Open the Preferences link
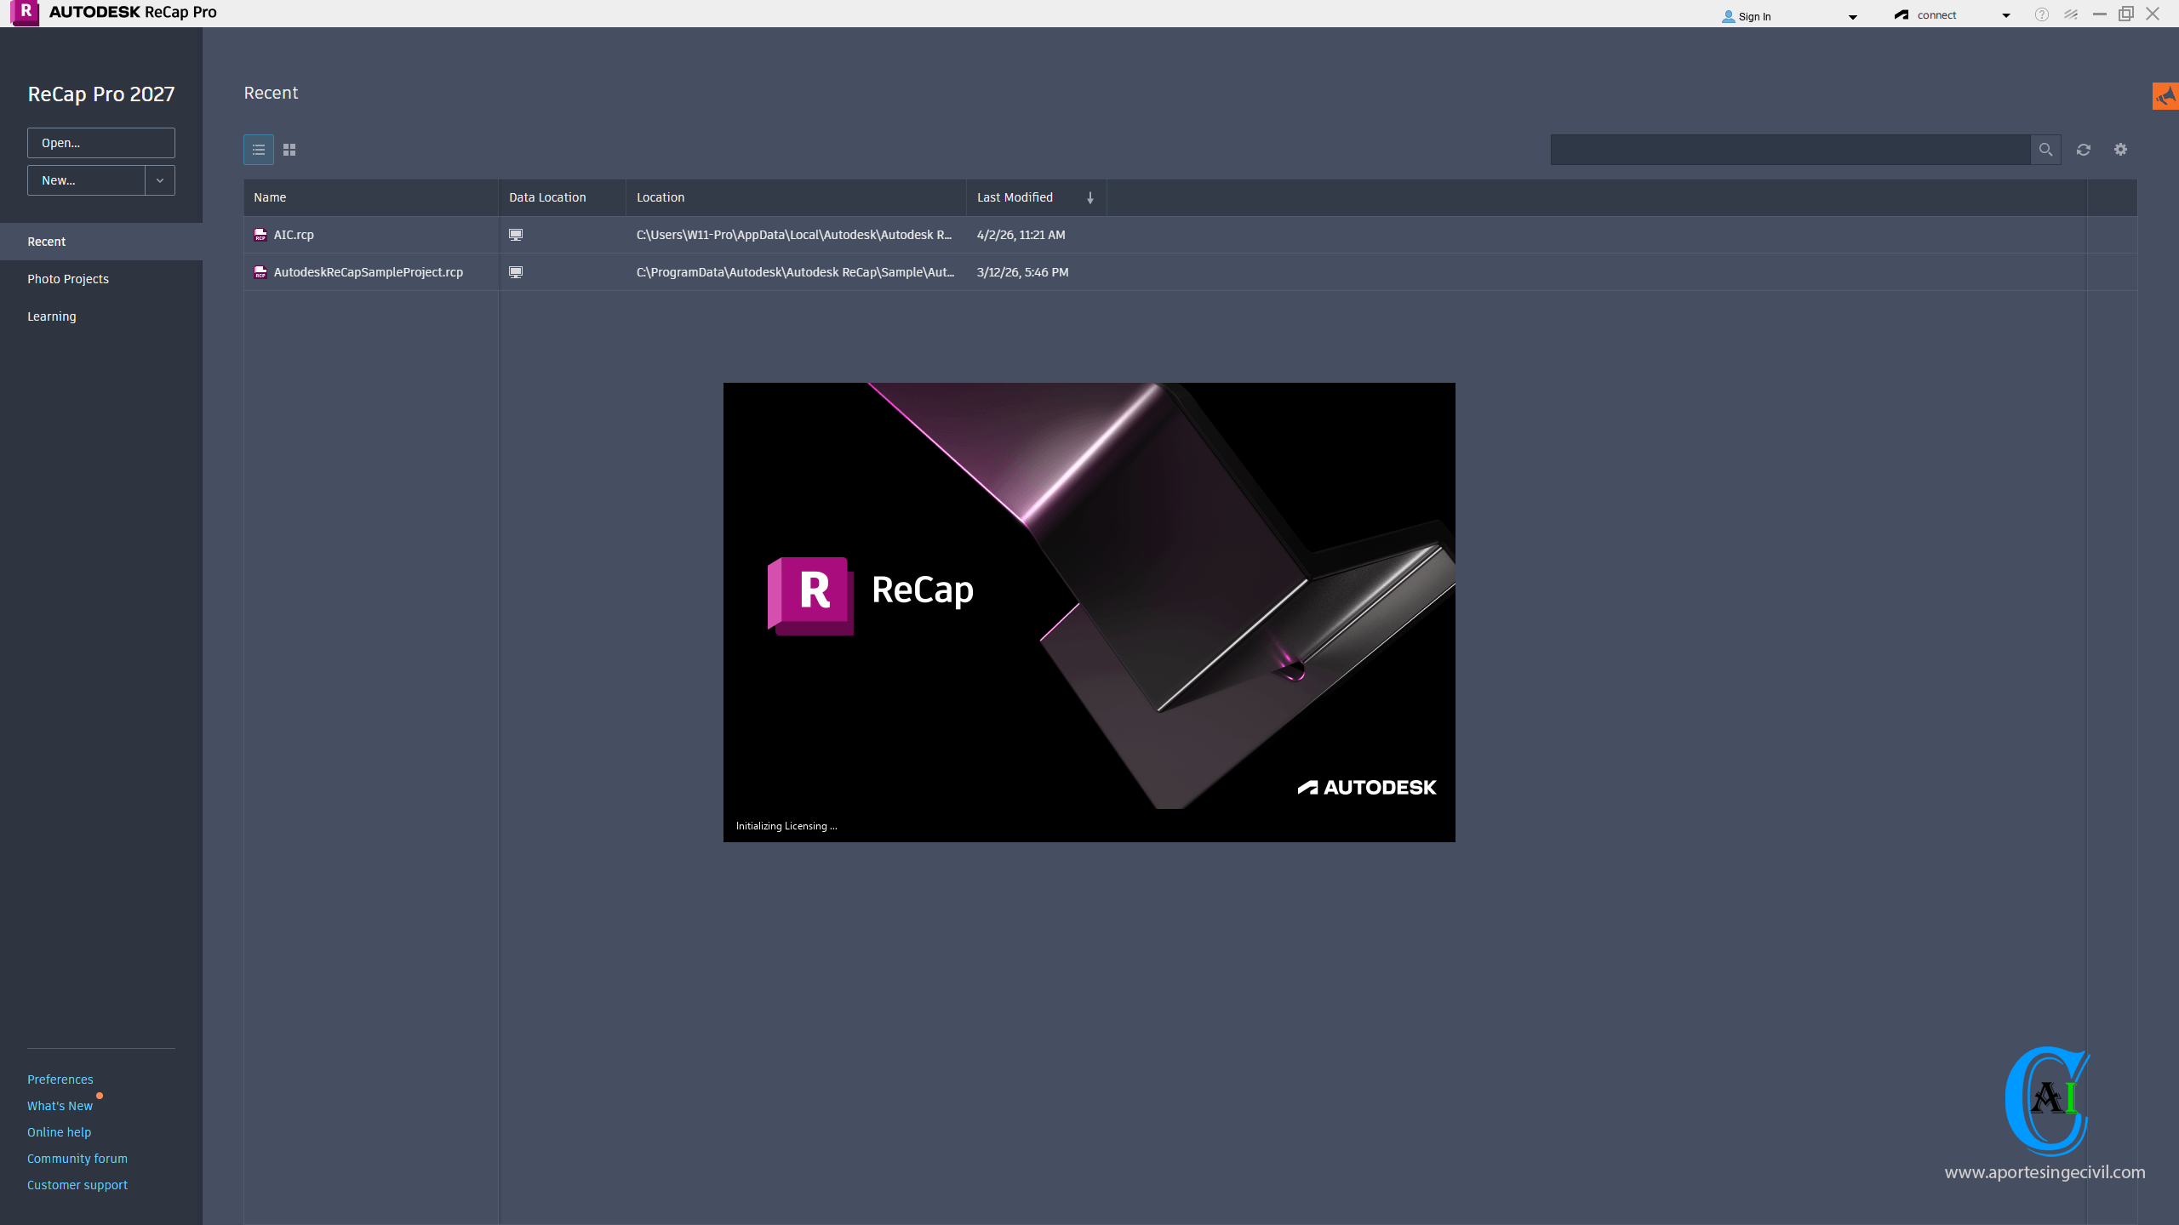This screenshot has height=1225, width=2179. coord(60,1079)
